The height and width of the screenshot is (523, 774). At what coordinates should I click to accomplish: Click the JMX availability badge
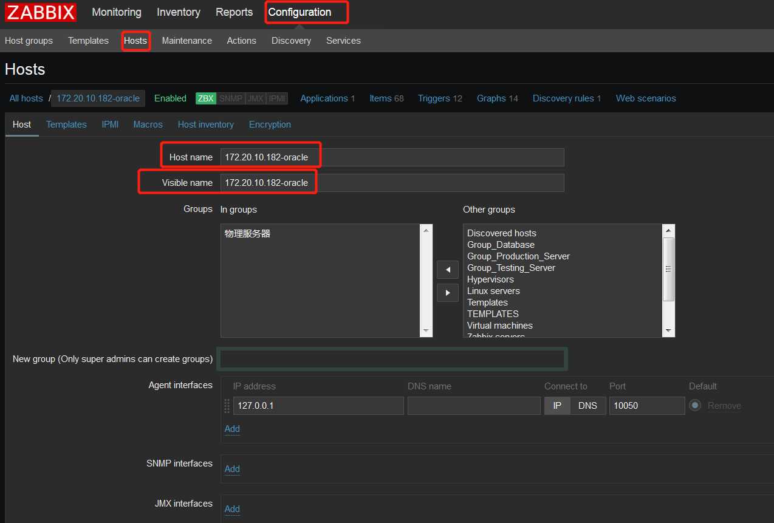pyautogui.click(x=255, y=98)
